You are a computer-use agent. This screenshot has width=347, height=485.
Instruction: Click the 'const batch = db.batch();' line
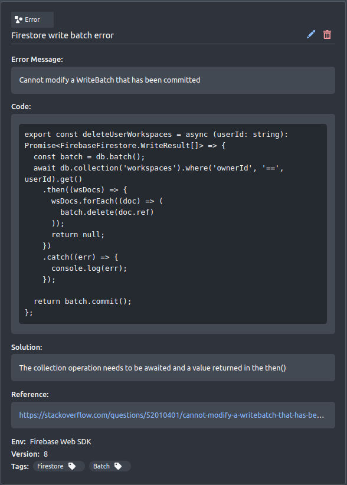(x=89, y=156)
